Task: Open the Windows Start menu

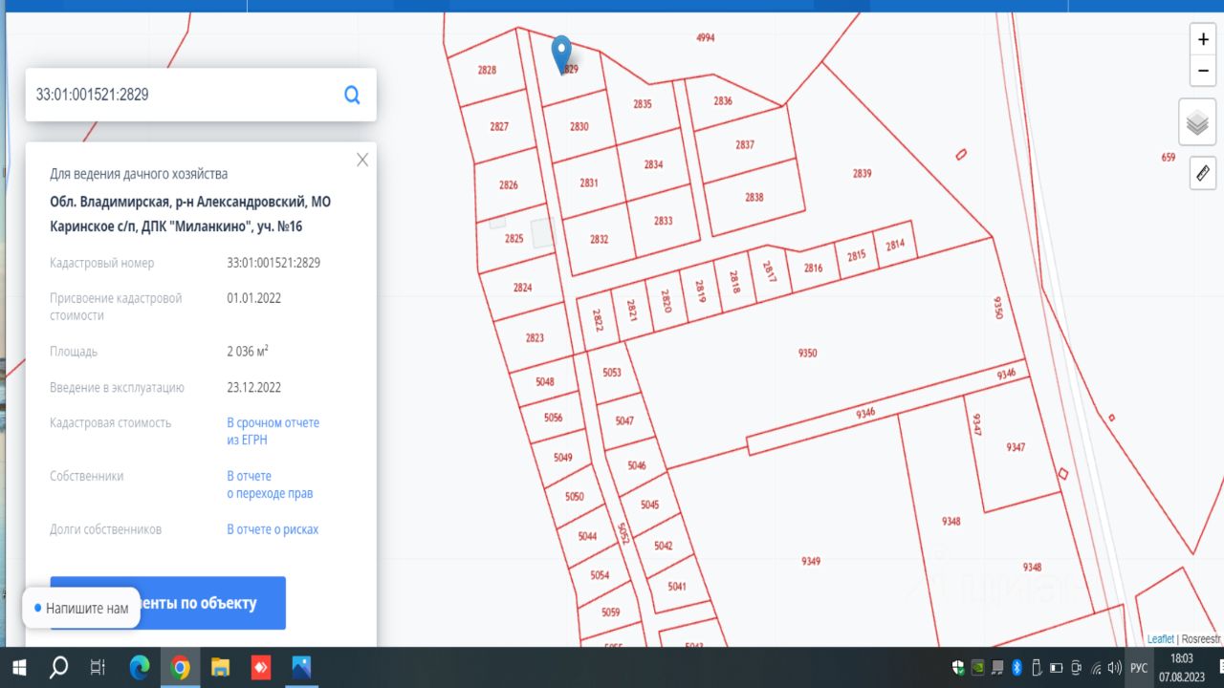Action: click(x=19, y=667)
